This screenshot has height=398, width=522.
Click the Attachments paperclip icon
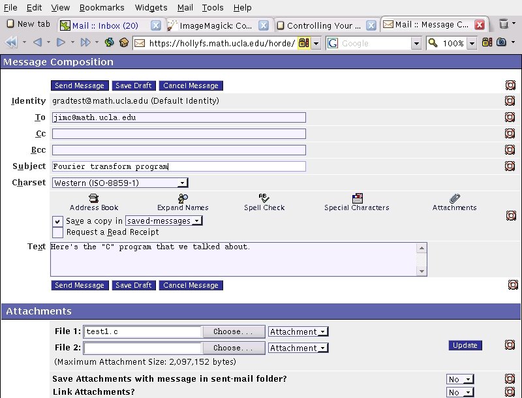point(455,198)
